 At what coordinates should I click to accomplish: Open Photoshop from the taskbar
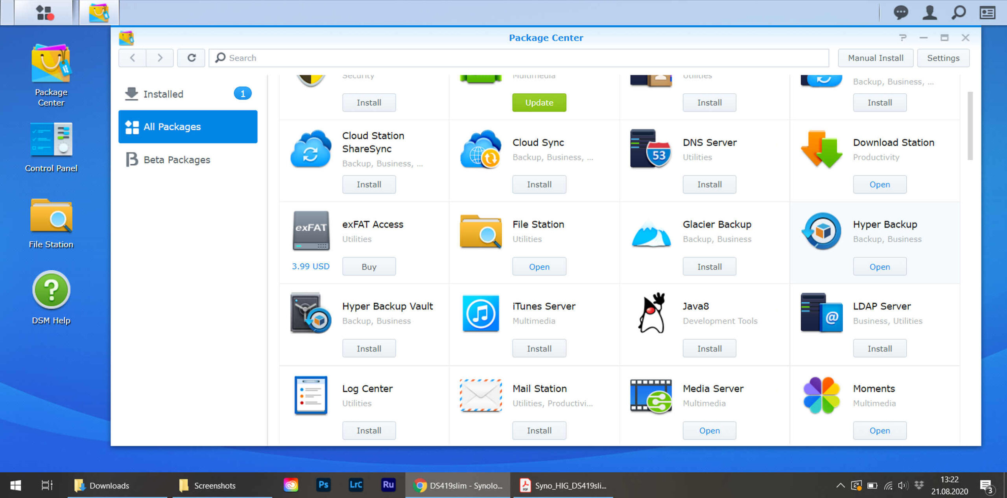click(323, 485)
